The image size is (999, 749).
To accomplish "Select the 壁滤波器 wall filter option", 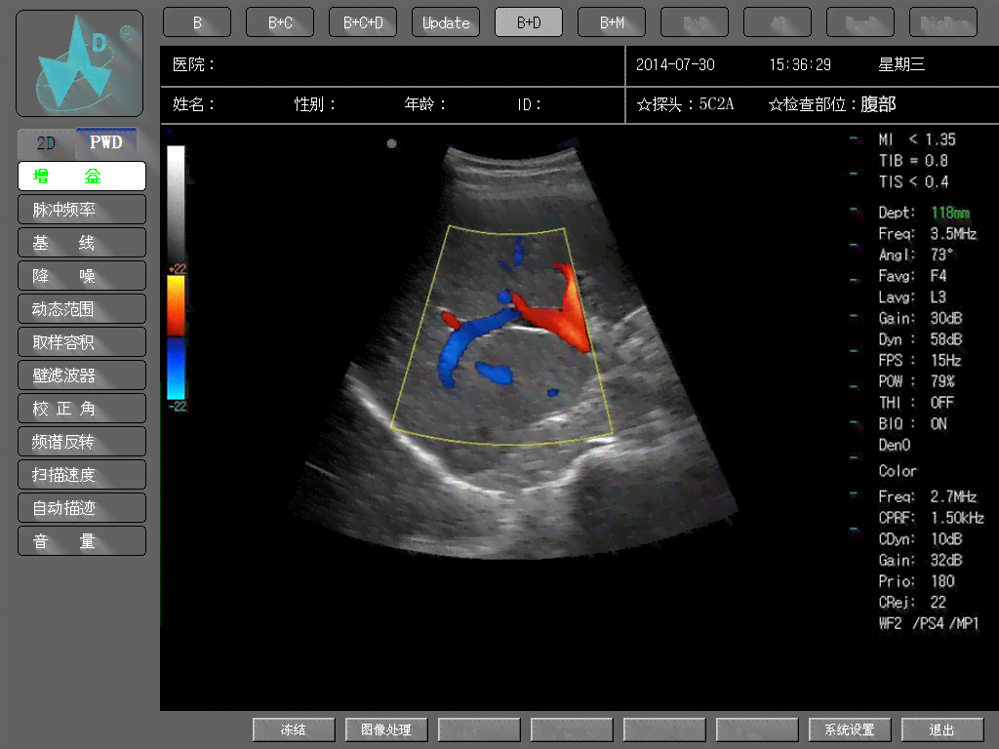I will click(82, 374).
